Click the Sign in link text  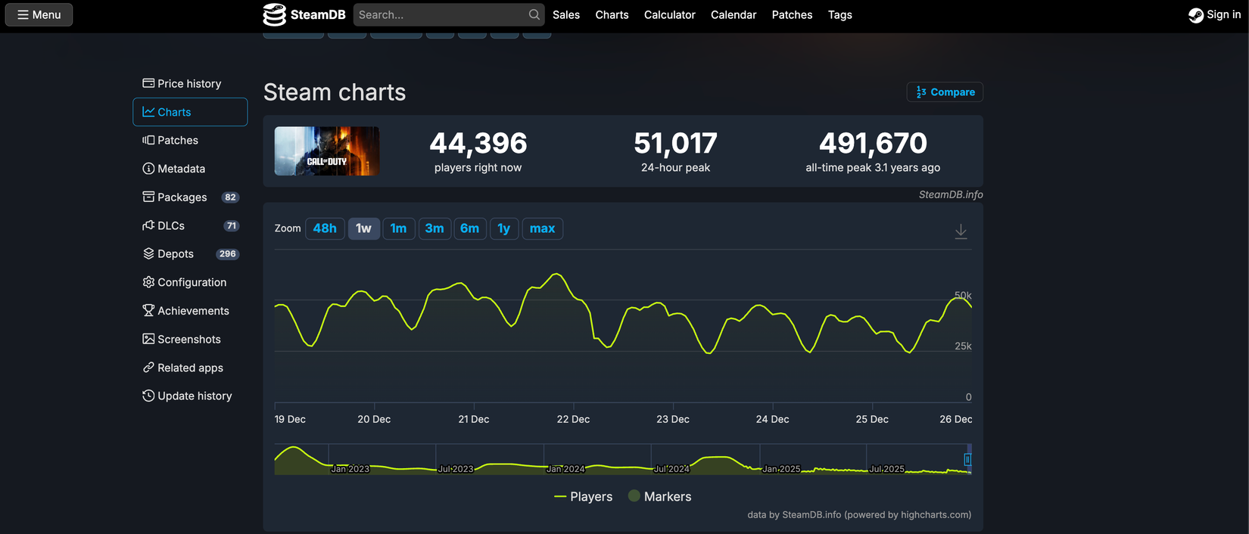click(x=1223, y=14)
